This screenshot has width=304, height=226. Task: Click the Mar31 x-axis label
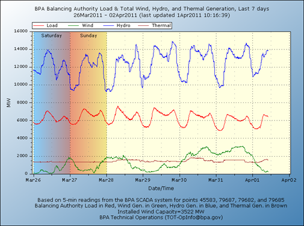(x=216, y=180)
